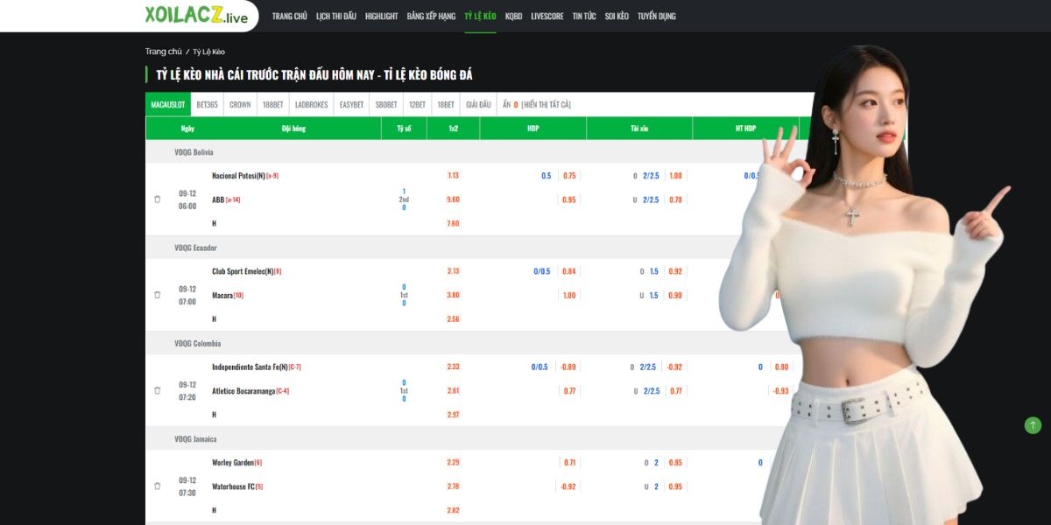Click the Trang chủ breadcrumb link
The width and height of the screenshot is (1051, 525).
[163, 52]
